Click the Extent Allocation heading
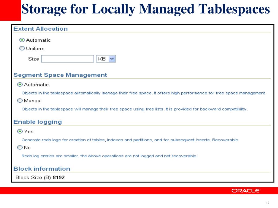This screenshot has width=278, height=208. pyautogui.click(x=41, y=29)
